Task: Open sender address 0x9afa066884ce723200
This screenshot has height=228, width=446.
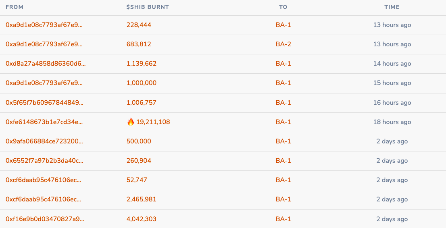Action: pos(44,141)
